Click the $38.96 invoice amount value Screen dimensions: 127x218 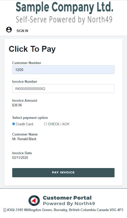[x=17, y=105]
